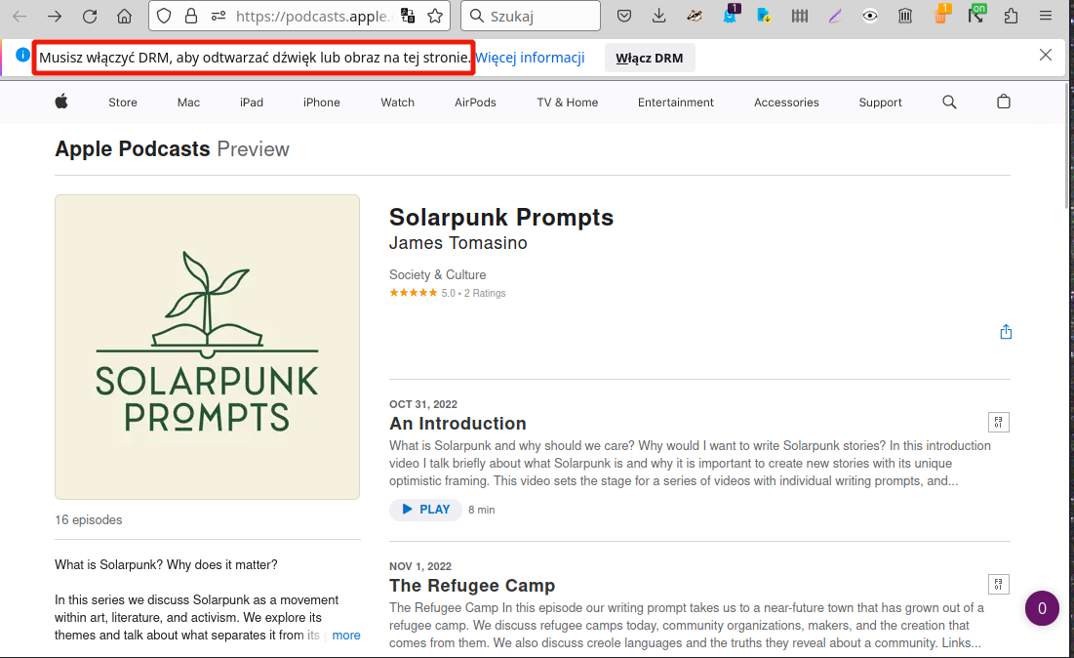This screenshot has height=658, width=1074.
Task: Click the translate page icon in address bar
Action: 408,16
